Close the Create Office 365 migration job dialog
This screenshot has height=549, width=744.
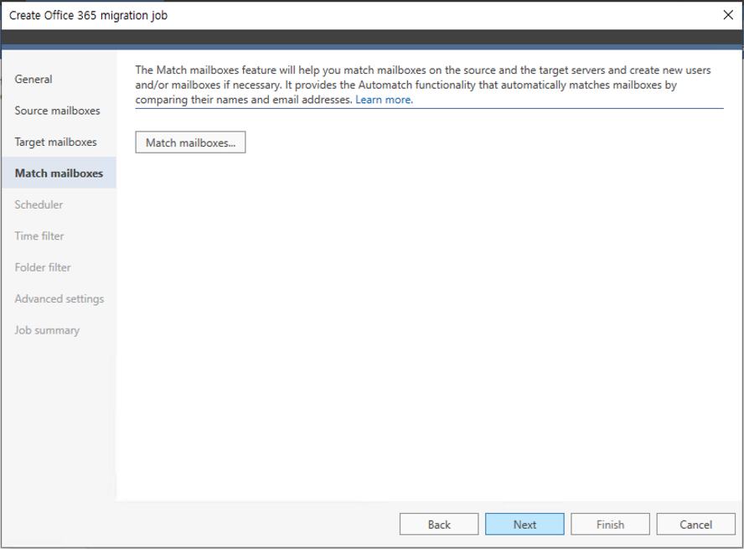point(728,15)
